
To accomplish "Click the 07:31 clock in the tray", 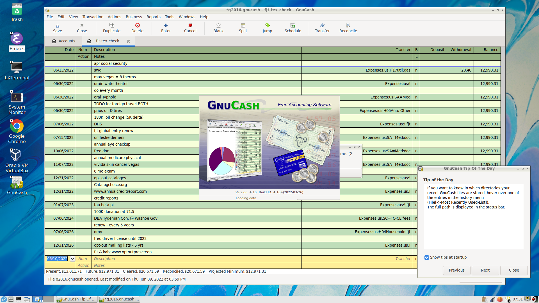I will (x=517, y=299).
